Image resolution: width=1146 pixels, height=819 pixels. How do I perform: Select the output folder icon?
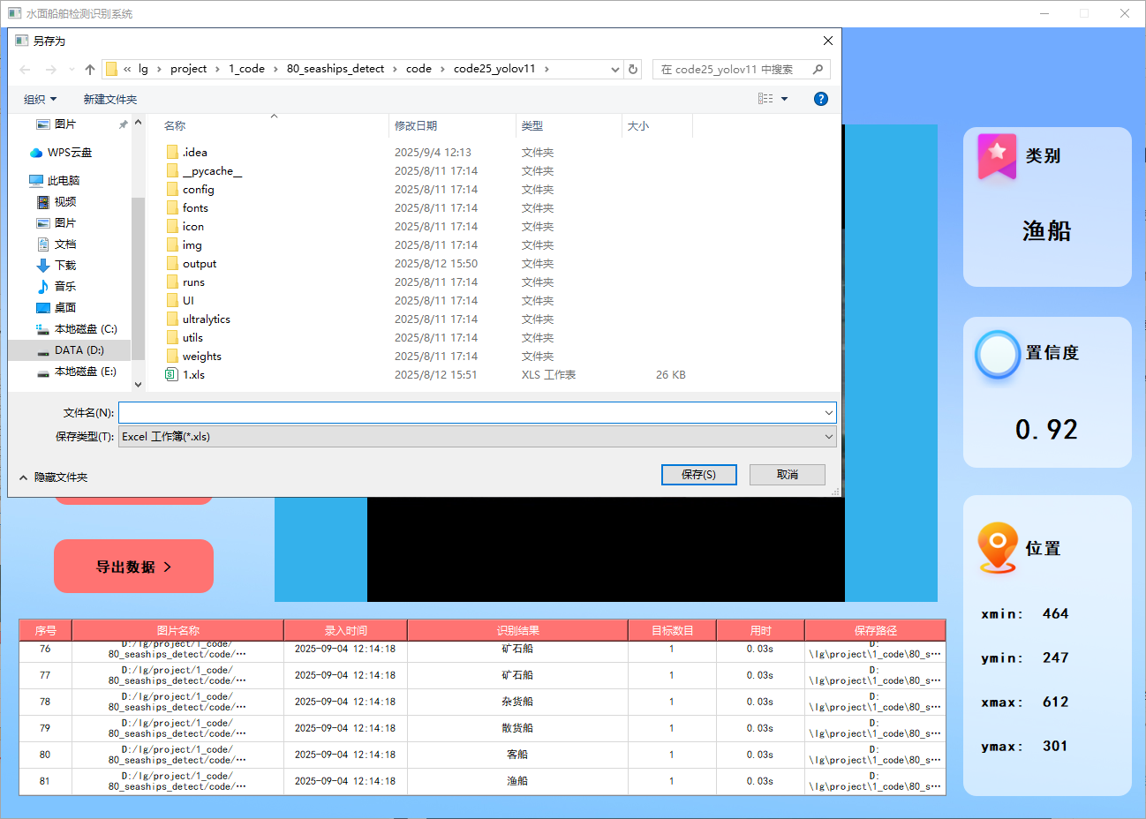click(172, 263)
